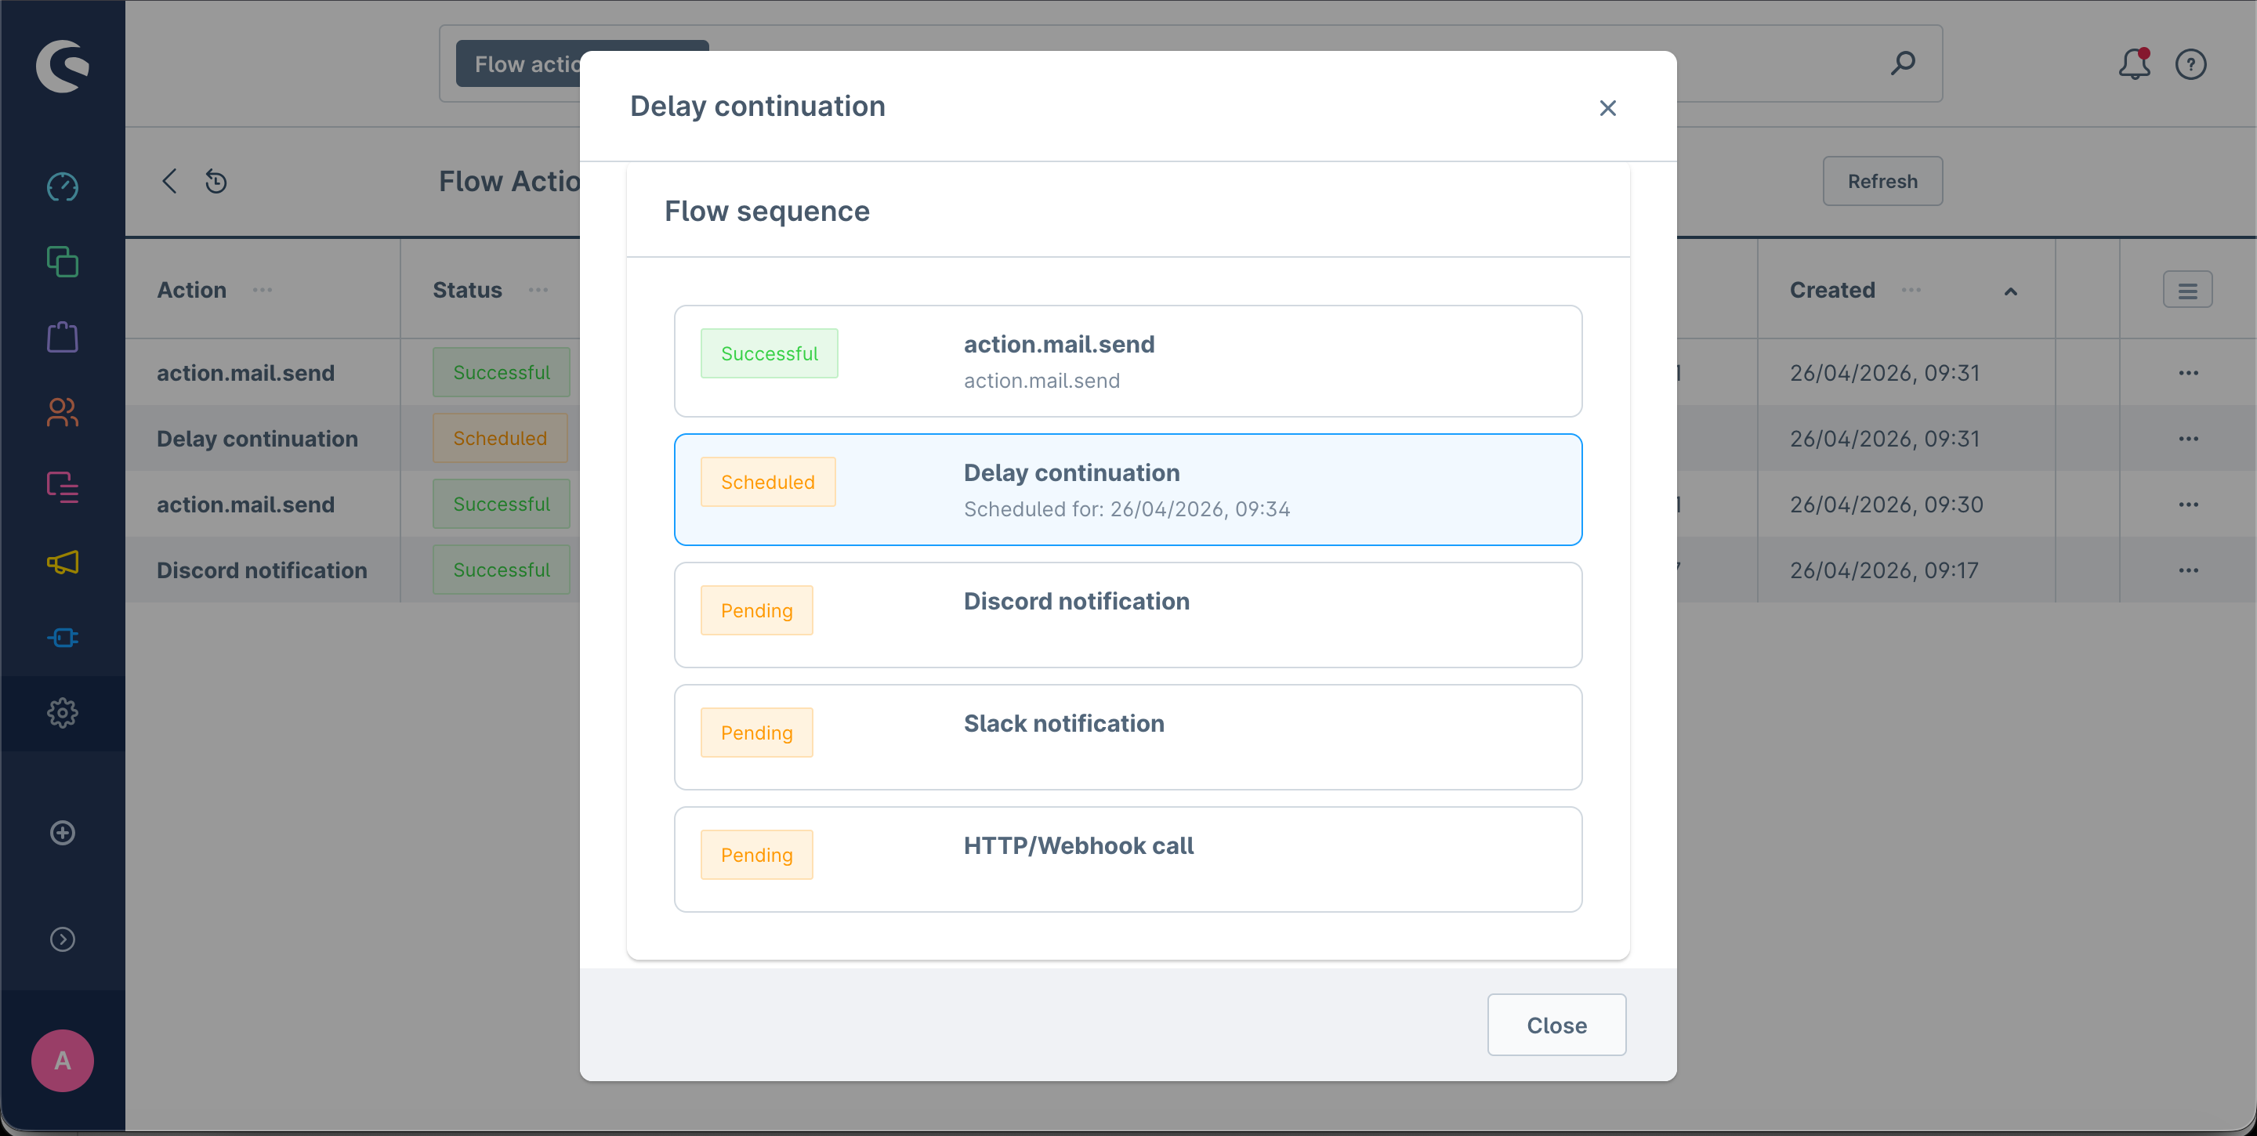Open the help question mark icon

click(2190, 64)
